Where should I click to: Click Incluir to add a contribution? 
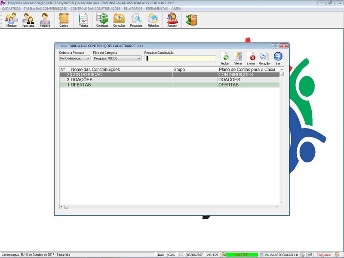(x=225, y=58)
